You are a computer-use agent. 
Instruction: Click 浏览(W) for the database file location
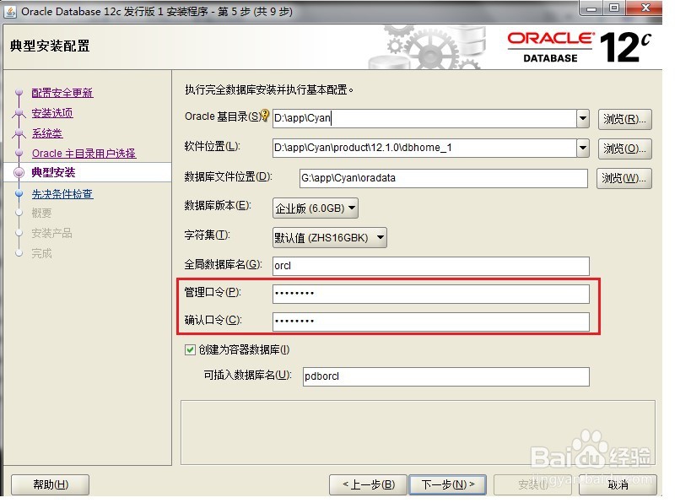(x=624, y=178)
